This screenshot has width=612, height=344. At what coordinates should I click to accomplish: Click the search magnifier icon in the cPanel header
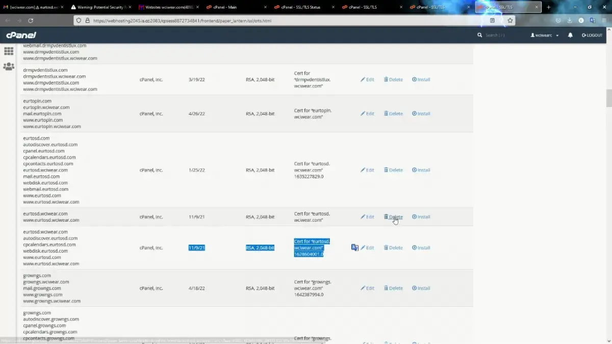click(479, 35)
